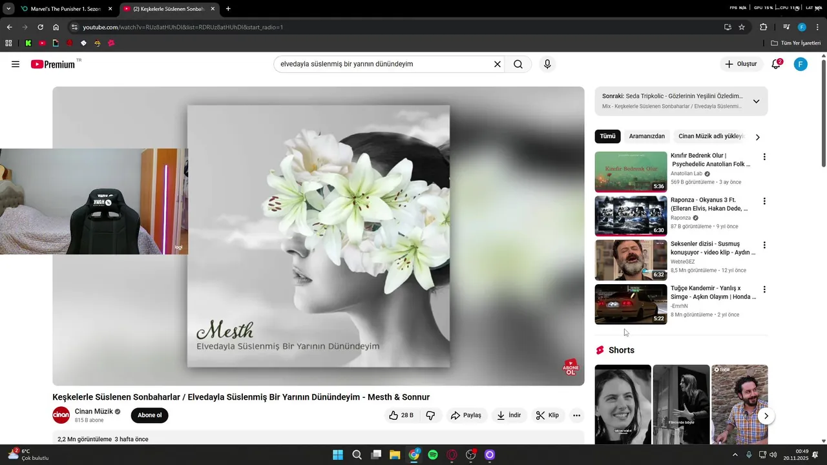Screen dimensions: 827x465
Task: Subscribe to Cinan Müzik with Abone ol
Action: pyautogui.click(x=149, y=415)
